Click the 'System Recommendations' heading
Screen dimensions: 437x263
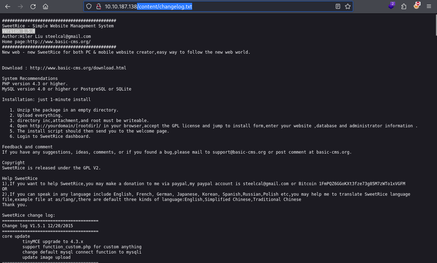pyautogui.click(x=30, y=79)
